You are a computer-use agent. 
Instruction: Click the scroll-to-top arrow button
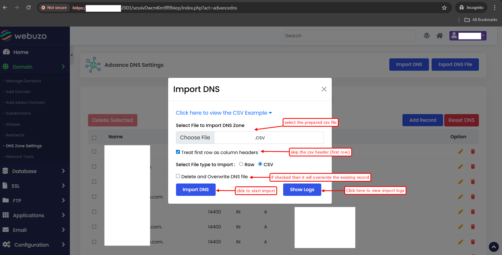(x=494, y=247)
